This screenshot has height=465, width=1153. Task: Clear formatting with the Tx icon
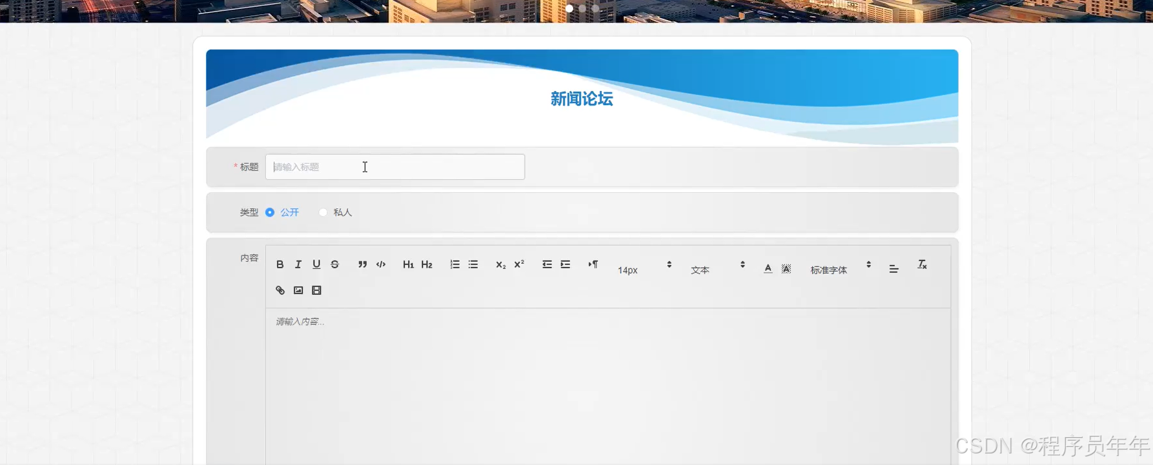pyautogui.click(x=922, y=264)
